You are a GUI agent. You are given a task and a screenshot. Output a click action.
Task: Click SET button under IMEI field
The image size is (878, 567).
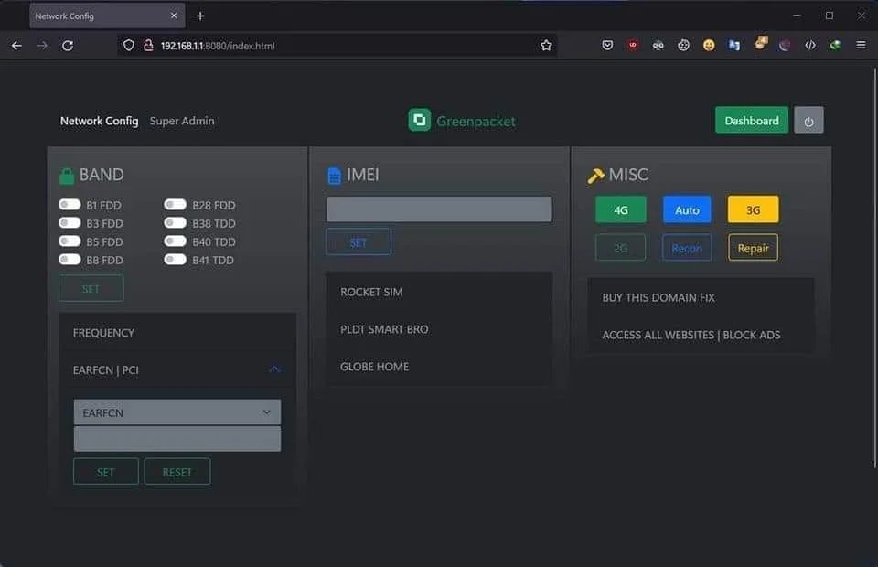(x=359, y=242)
